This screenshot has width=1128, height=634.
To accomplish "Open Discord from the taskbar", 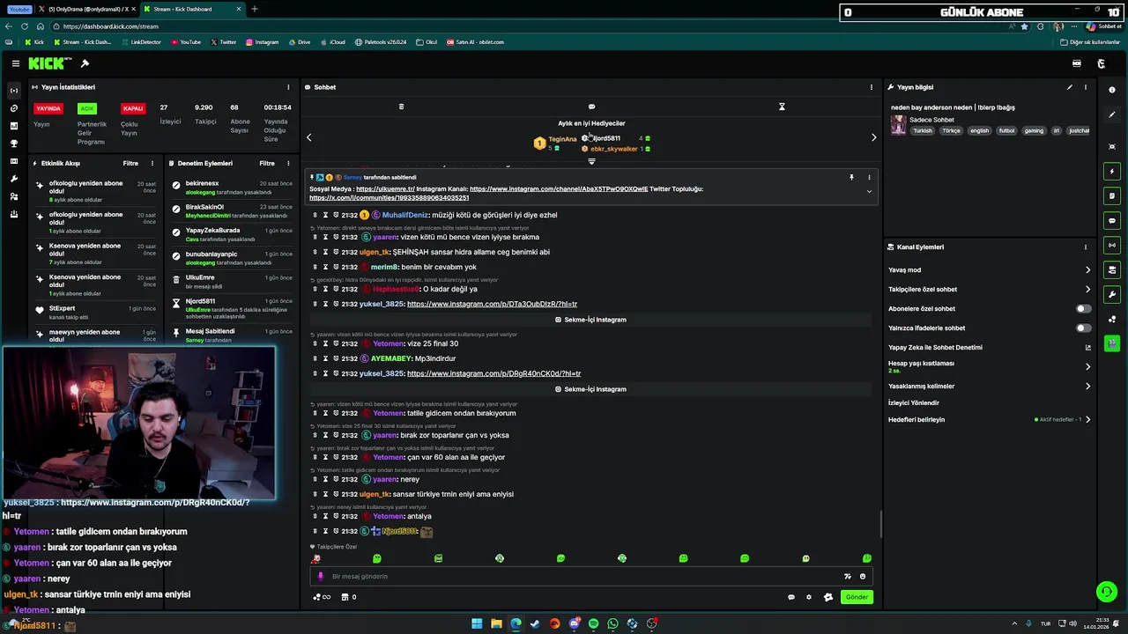I will (574, 623).
